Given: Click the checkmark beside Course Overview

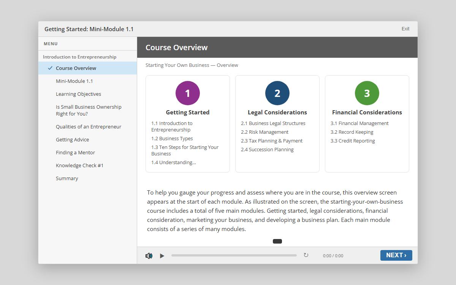Looking at the screenshot, I should [50, 68].
